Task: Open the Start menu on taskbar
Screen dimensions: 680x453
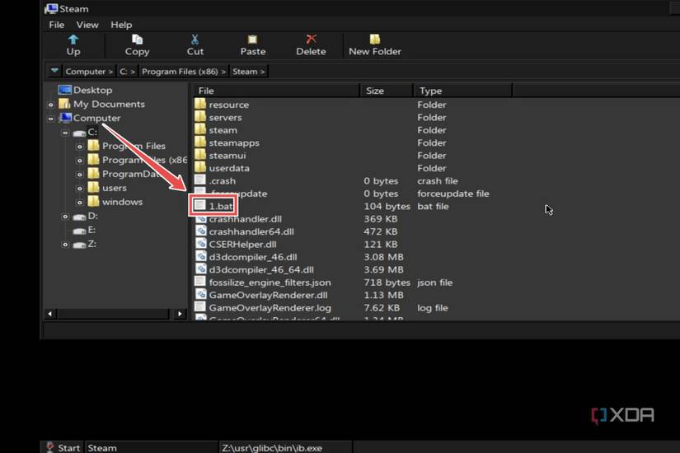Action: click(63, 447)
